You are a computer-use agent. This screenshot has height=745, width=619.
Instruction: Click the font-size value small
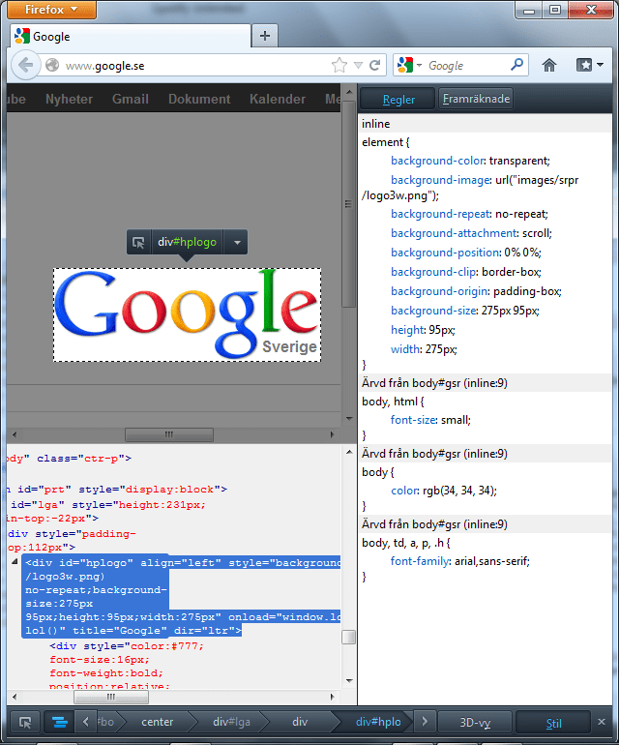(454, 420)
